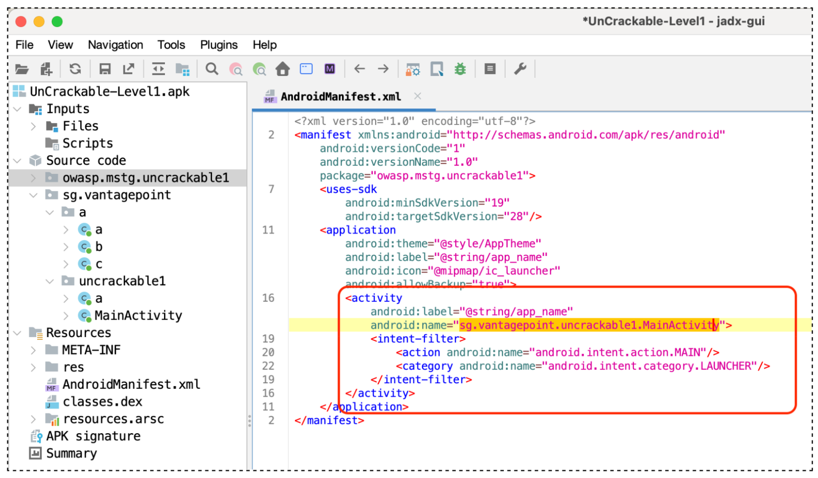This screenshot has width=818, height=478.
Task: Expand the META-INF folder
Action: (33, 350)
